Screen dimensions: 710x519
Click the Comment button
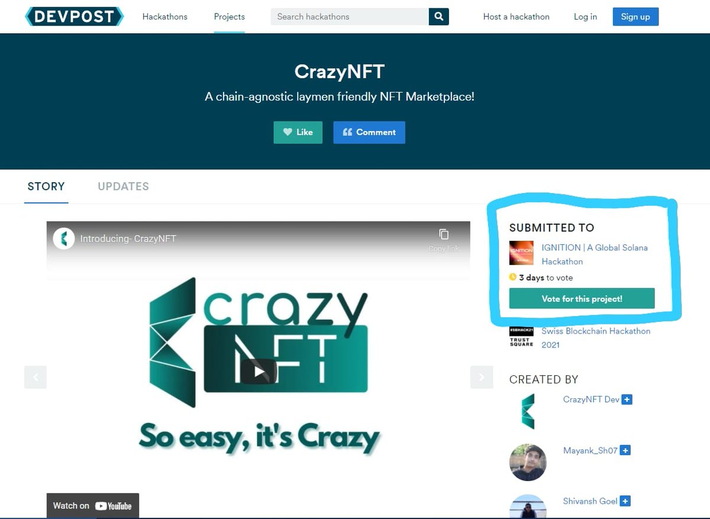click(x=369, y=132)
